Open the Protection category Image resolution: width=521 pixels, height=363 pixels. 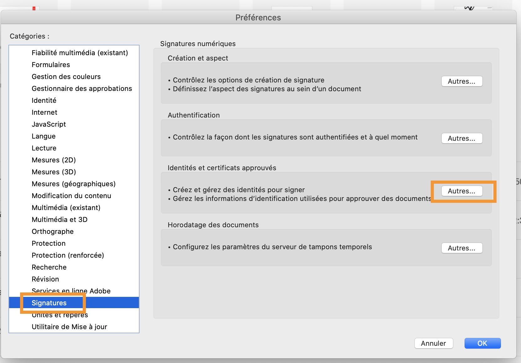pyautogui.click(x=49, y=243)
